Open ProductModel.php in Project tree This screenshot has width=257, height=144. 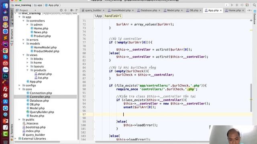point(47,51)
